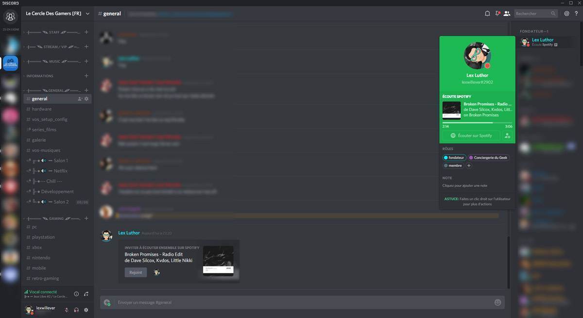Image resolution: width=583 pixels, height=318 pixels.
Task: Open the vos-musiques channel
Action: pyautogui.click(x=57, y=151)
